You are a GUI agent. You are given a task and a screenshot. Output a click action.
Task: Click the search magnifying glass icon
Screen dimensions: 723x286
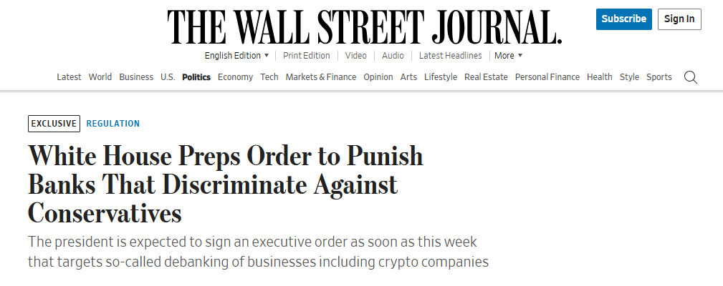click(x=691, y=77)
